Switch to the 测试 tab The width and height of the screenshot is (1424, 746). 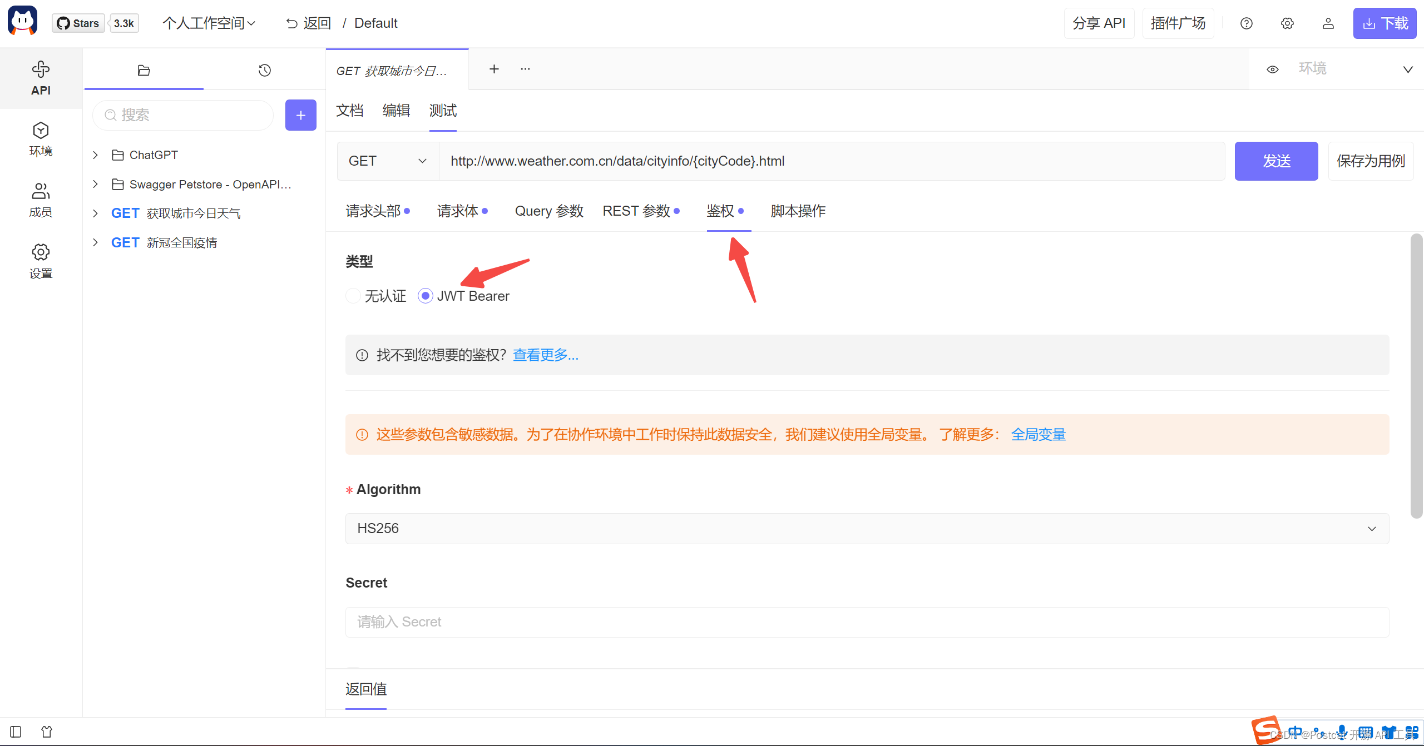coord(443,111)
